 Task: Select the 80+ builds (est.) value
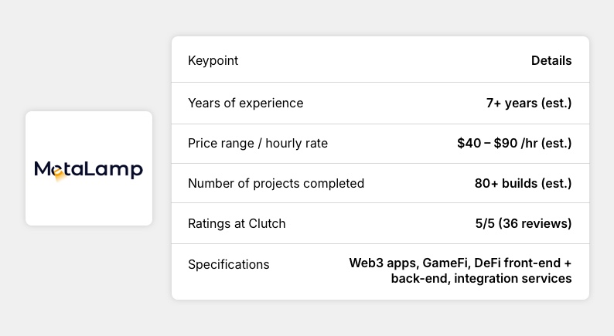pos(523,184)
